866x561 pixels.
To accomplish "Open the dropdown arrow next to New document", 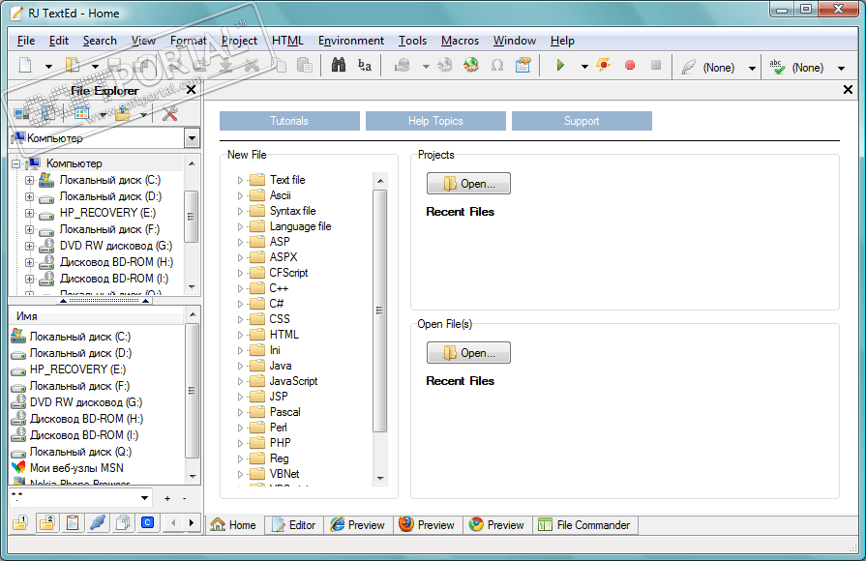I will (x=48, y=67).
